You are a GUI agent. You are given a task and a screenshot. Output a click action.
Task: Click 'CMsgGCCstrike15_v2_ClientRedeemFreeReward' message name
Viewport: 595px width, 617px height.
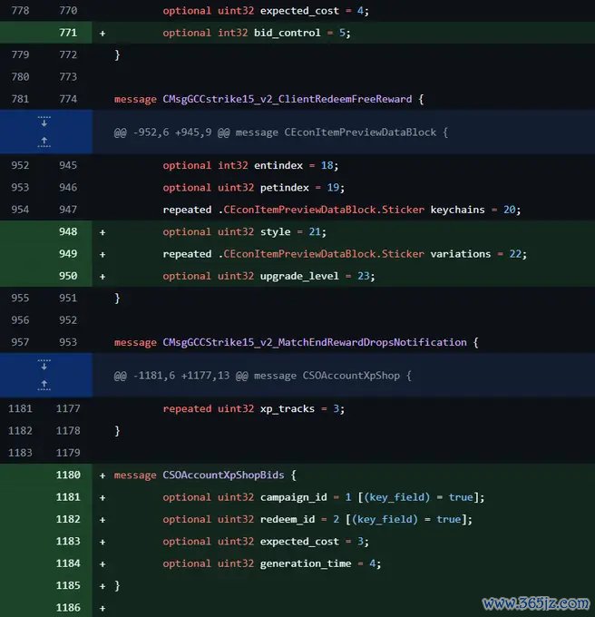tap(288, 99)
